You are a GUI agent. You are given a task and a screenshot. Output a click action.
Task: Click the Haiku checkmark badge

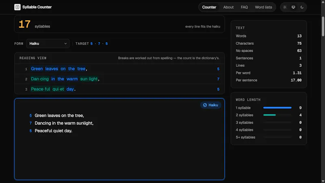210,105
